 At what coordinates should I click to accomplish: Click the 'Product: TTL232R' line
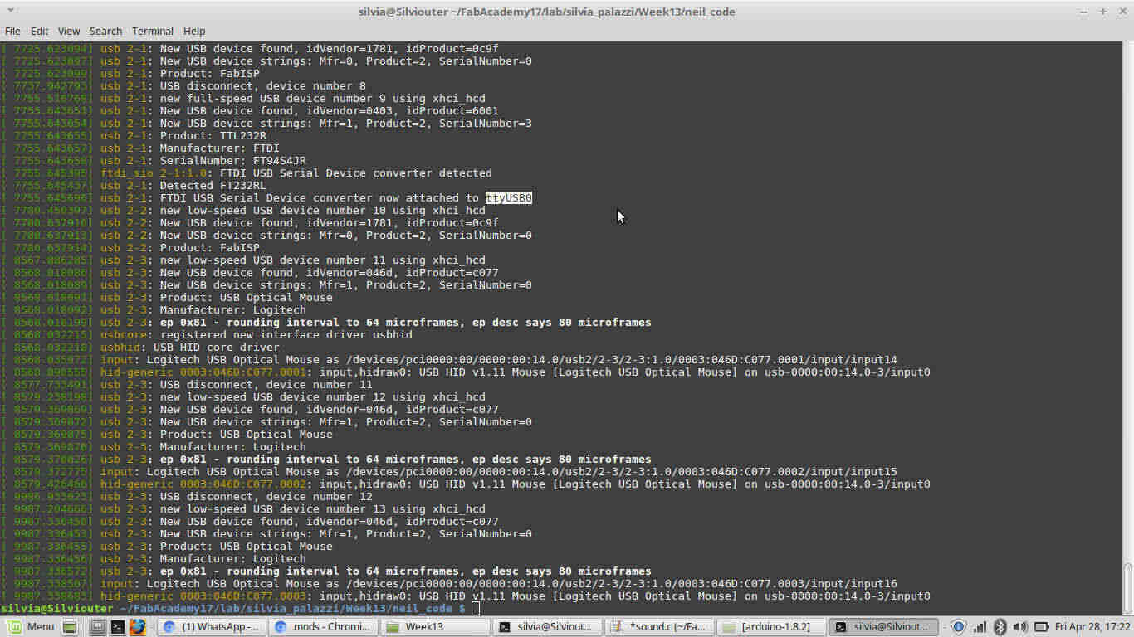coord(213,136)
